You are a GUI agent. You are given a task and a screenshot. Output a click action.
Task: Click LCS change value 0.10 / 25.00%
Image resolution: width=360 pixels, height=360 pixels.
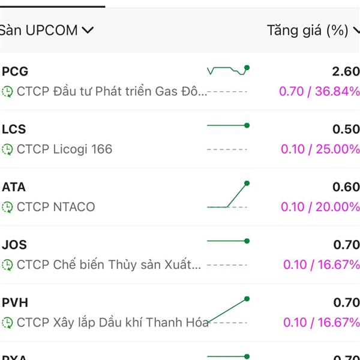[x=320, y=149]
